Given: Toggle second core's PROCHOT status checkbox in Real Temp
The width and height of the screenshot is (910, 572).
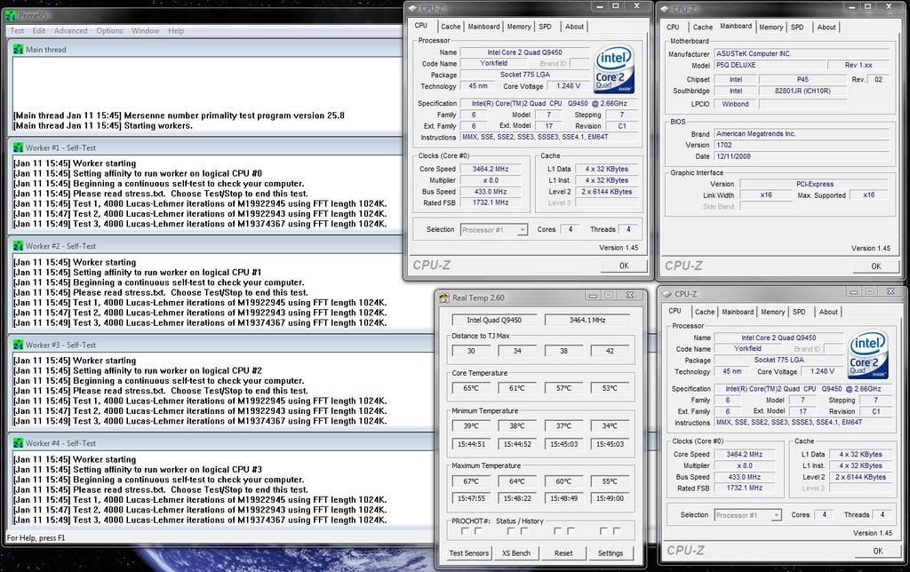Looking at the screenshot, I should pos(511,531).
